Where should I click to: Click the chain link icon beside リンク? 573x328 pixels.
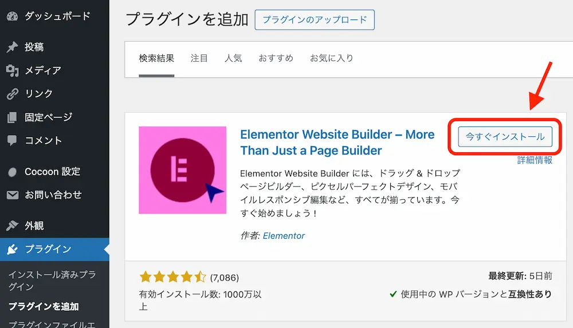tap(12, 94)
